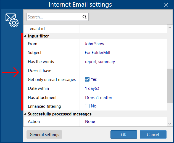
Task: Click the search magnifier icon
Action: coord(85,17)
